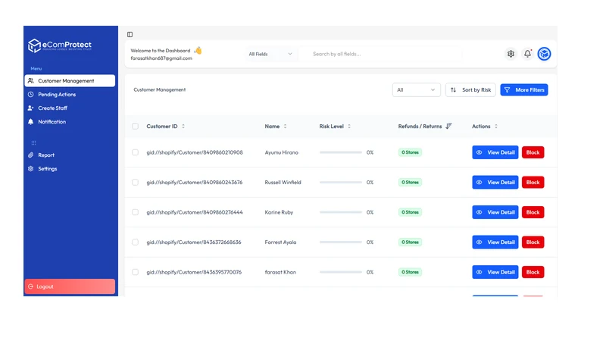Screen dimensions: 606x341
Task: Check the Ayumu Hirano row checkbox
Action: [135, 152]
